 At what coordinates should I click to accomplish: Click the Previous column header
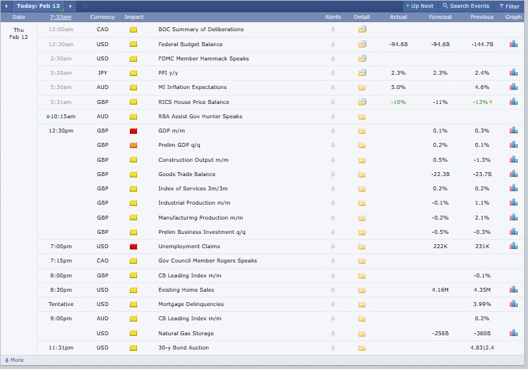(x=482, y=17)
